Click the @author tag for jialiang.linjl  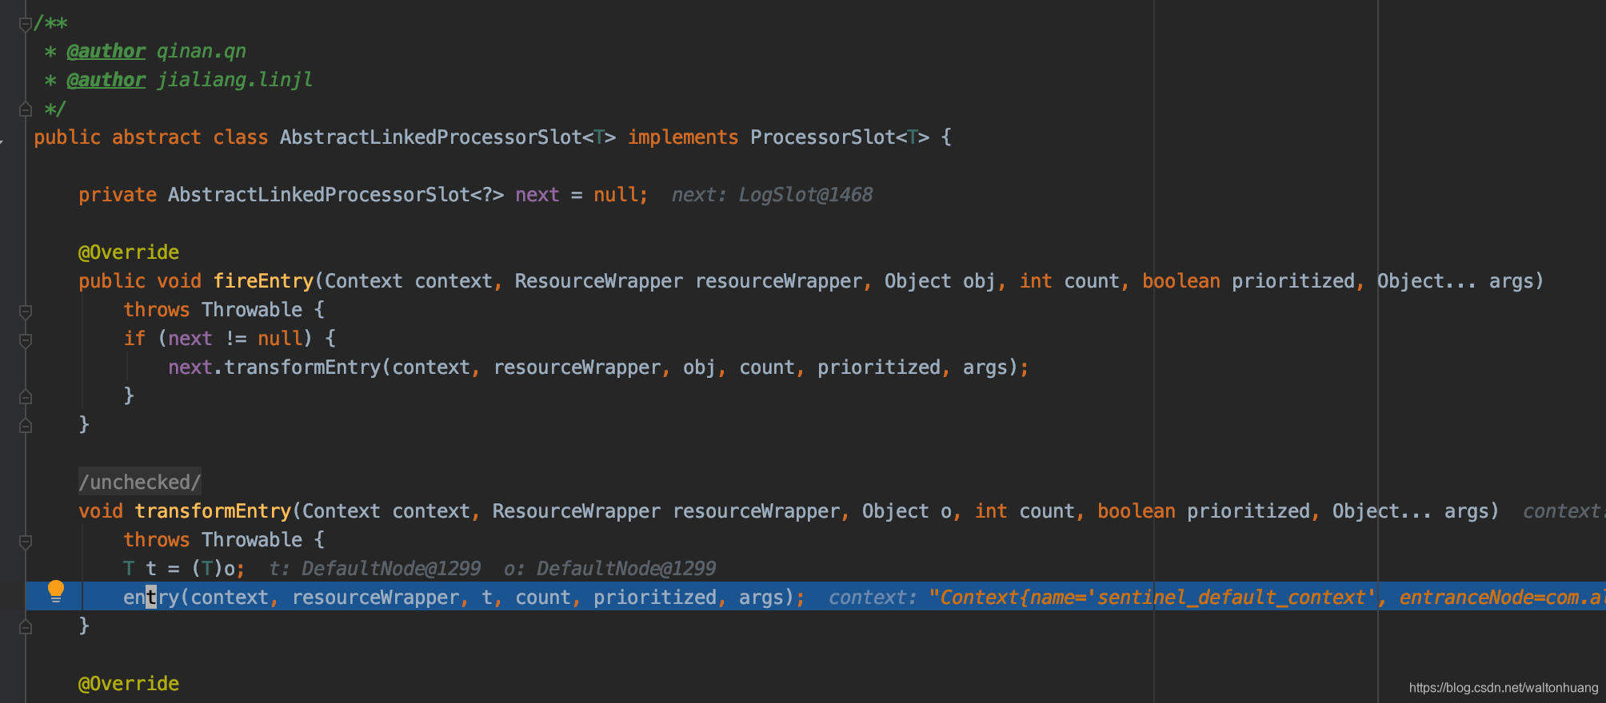click(x=106, y=80)
